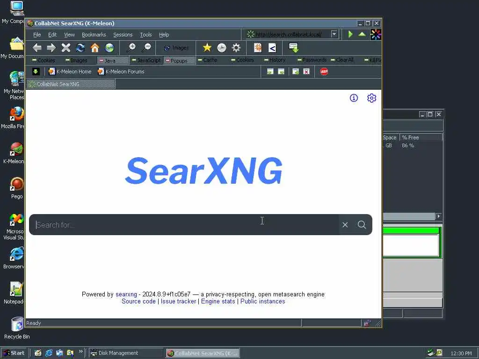Open K-Meleon Home bookmark
This screenshot has width=479, height=359.
pos(70,72)
